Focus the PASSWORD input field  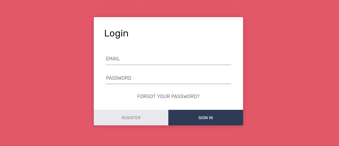point(168,78)
